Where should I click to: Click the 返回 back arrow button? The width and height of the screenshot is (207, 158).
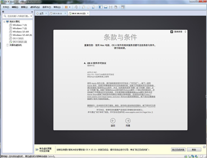pos(113,121)
